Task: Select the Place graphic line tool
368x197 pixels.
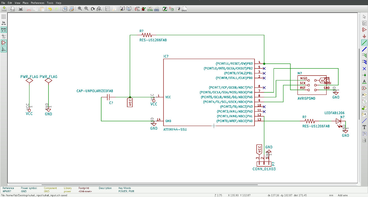Action: coord(364,121)
